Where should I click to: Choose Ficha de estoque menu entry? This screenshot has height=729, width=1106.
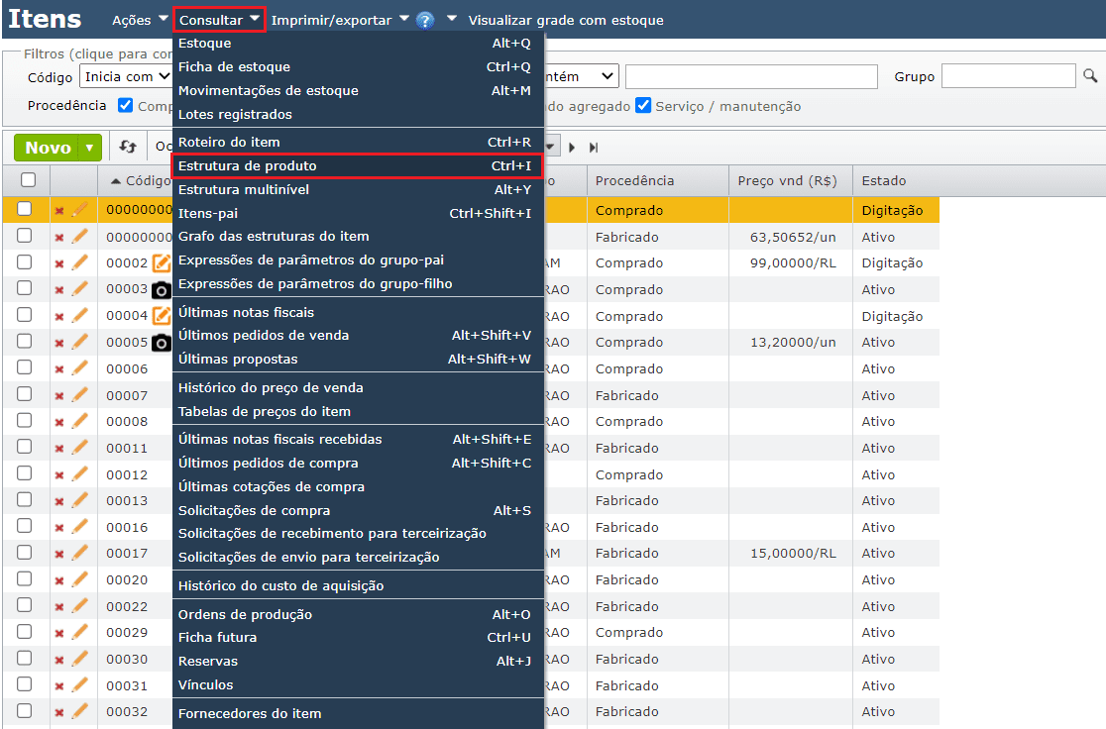click(234, 66)
